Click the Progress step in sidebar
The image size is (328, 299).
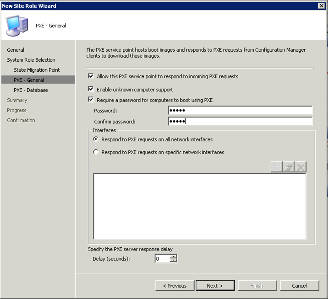pyautogui.click(x=17, y=110)
